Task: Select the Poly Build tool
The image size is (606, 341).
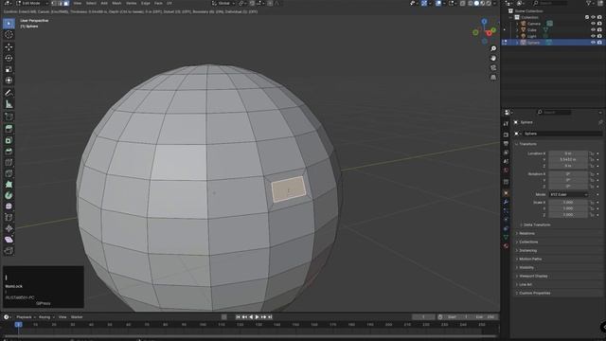Action: tap(9, 185)
